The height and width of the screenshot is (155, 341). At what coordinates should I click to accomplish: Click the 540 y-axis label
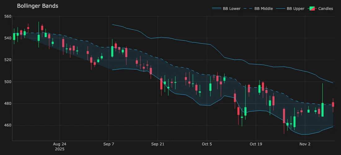[8, 38]
